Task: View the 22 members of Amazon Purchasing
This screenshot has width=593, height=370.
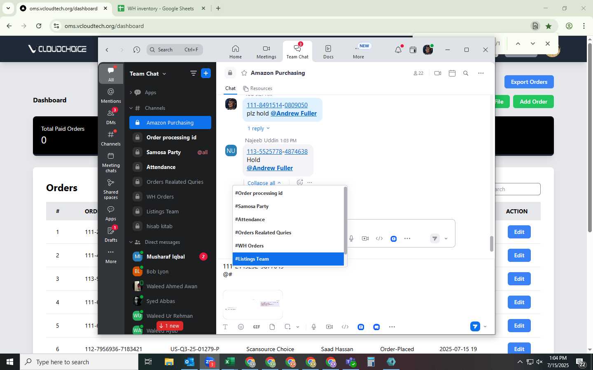Action: click(x=418, y=73)
